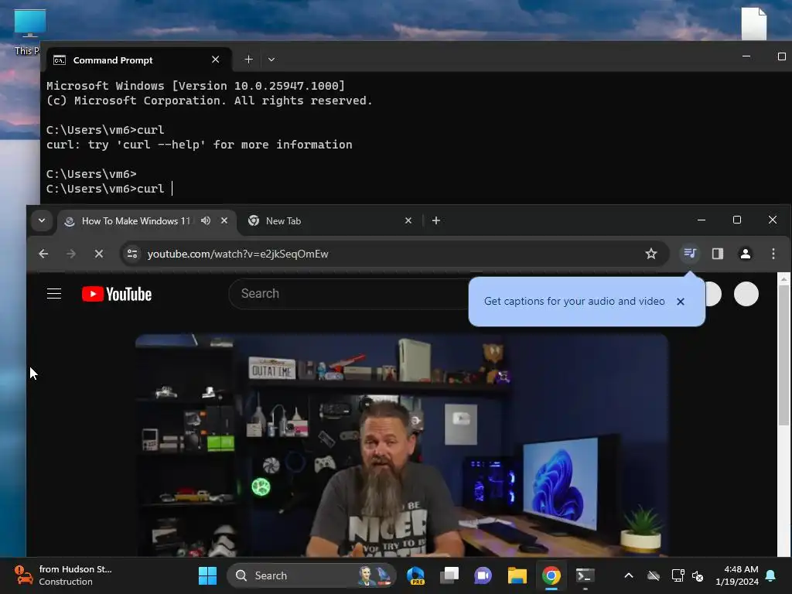Open Chrome tab search dropdown
Viewport: 792px width, 594px height.
(x=42, y=220)
